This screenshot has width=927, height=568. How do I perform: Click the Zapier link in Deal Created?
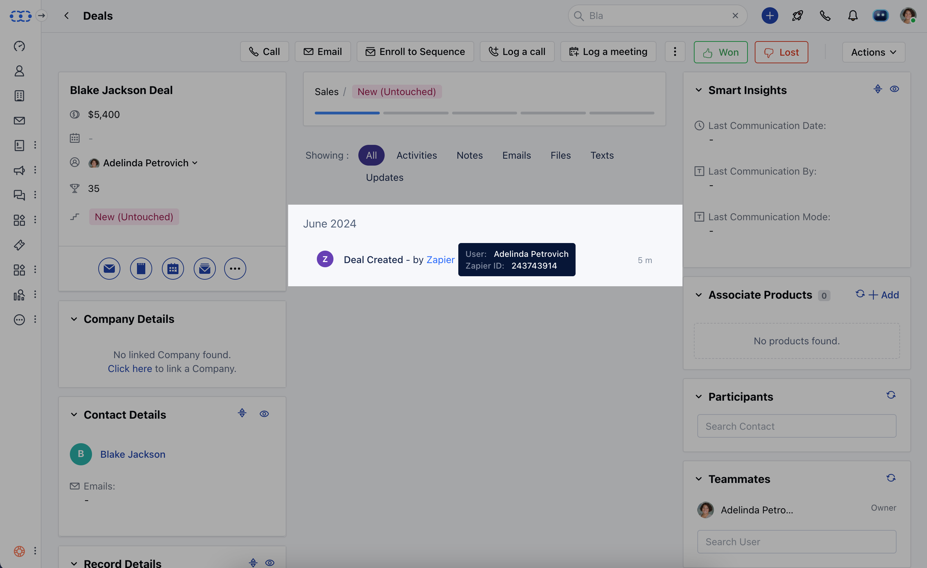tap(440, 259)
